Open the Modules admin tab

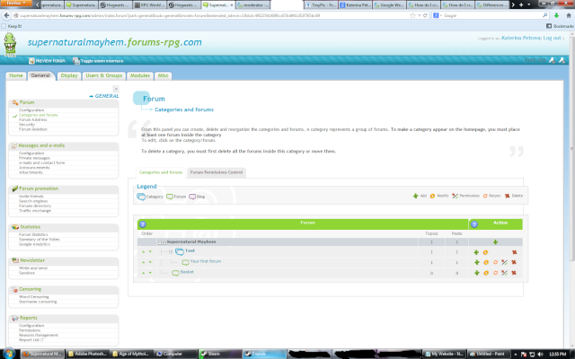pos(140,75)
